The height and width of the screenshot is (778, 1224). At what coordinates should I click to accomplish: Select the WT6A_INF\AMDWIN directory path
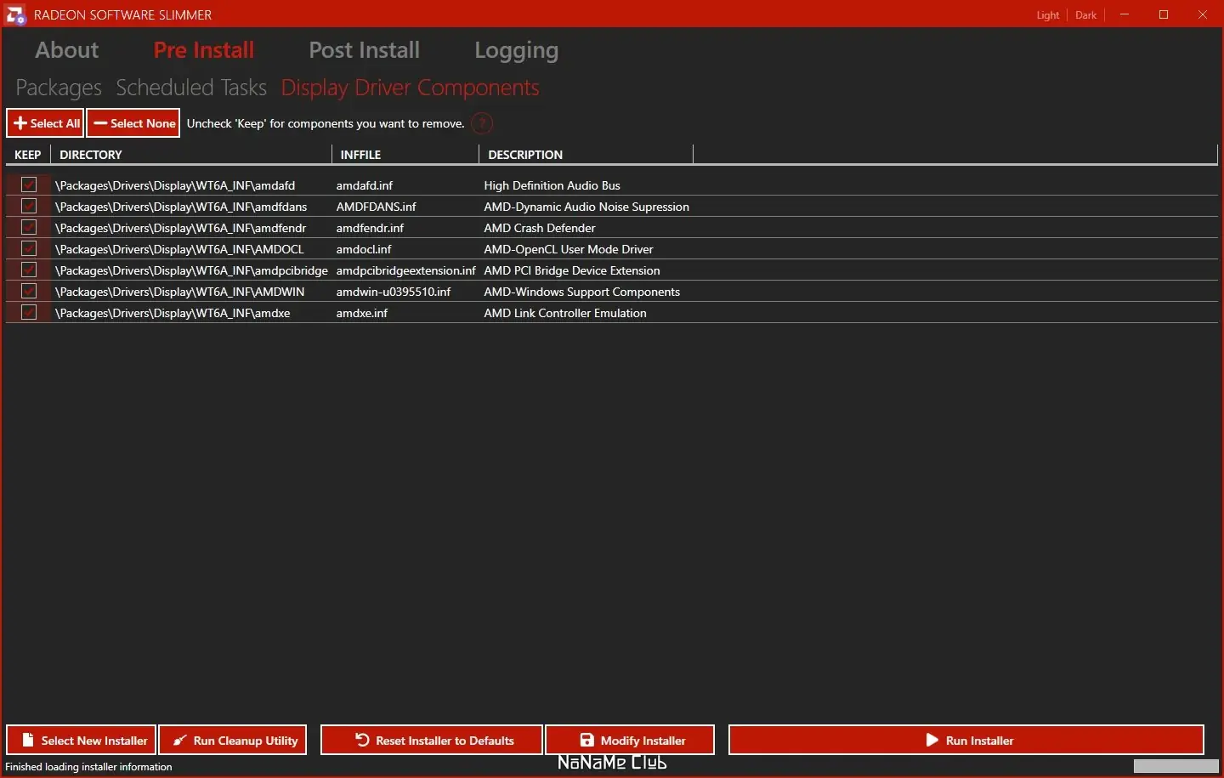point(179,292)
